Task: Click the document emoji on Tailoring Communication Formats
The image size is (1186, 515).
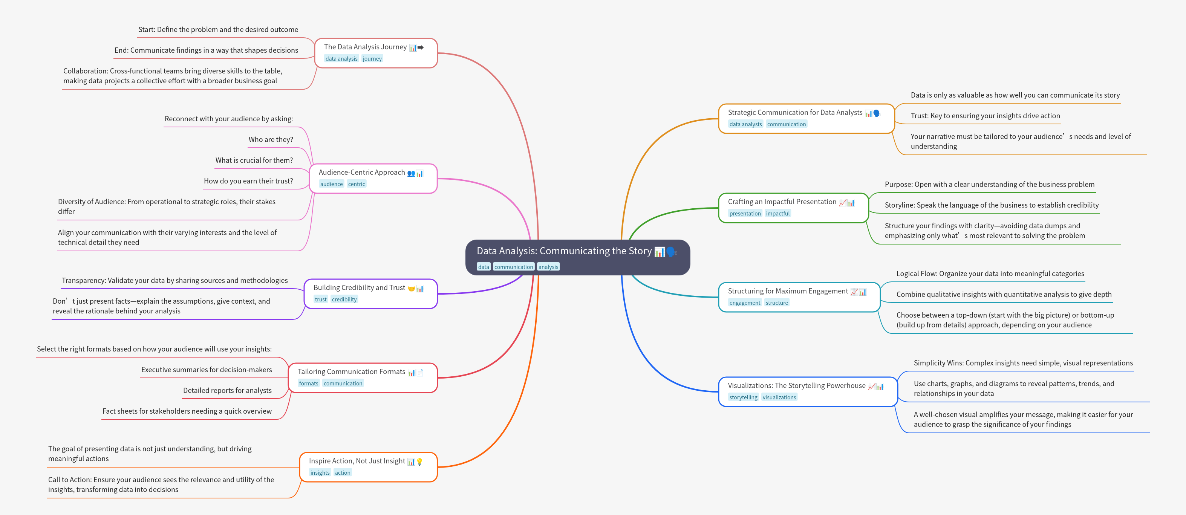Action: coord(420,372)
